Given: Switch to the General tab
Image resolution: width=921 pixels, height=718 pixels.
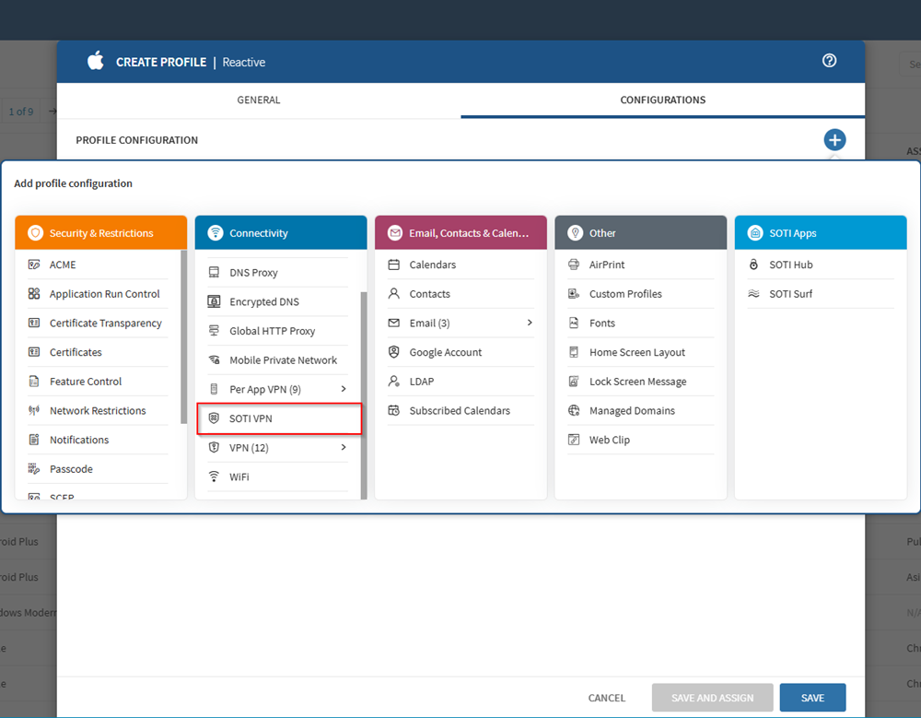Looking at the screenshot, I should pos(259,100).
